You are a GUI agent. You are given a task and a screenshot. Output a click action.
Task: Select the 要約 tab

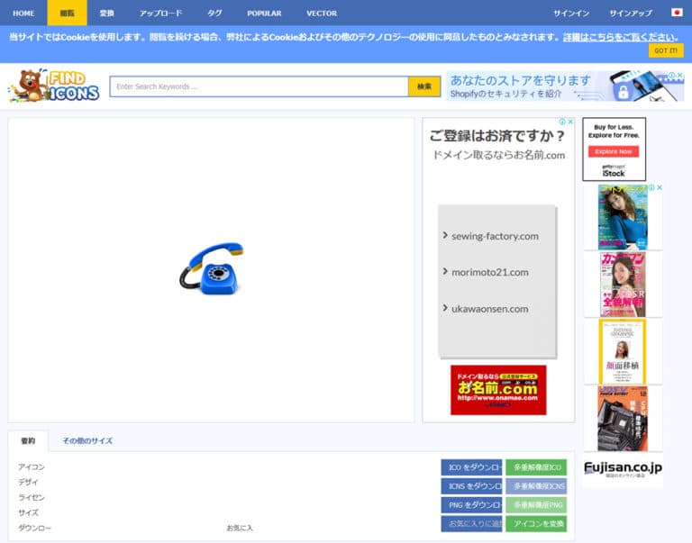click(x=28, y=441)
